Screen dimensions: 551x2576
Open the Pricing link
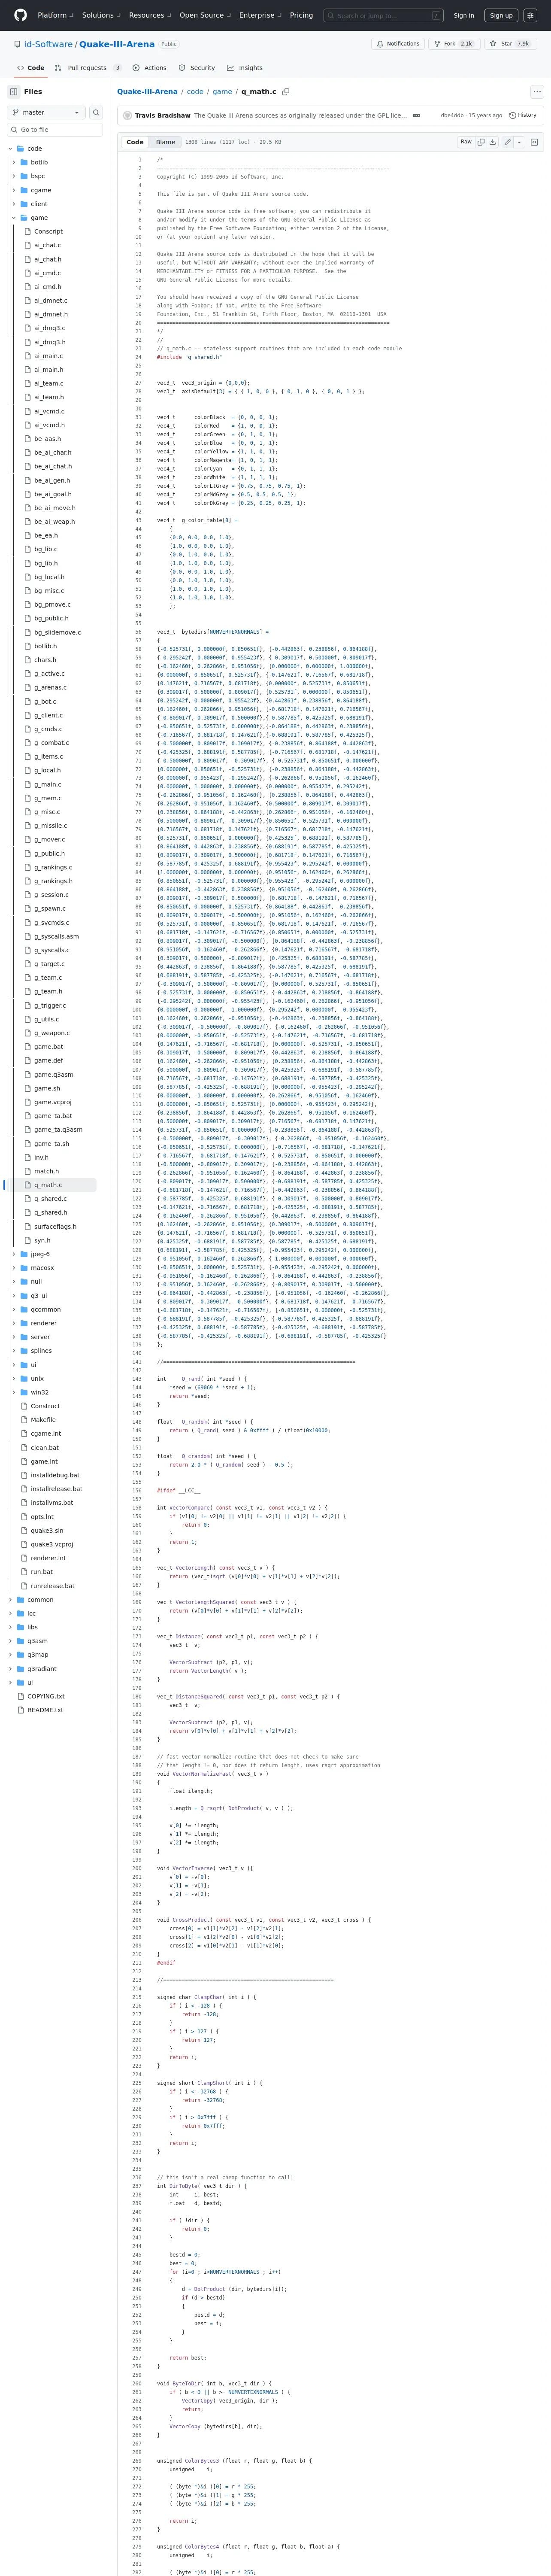[x=301, y=15]
